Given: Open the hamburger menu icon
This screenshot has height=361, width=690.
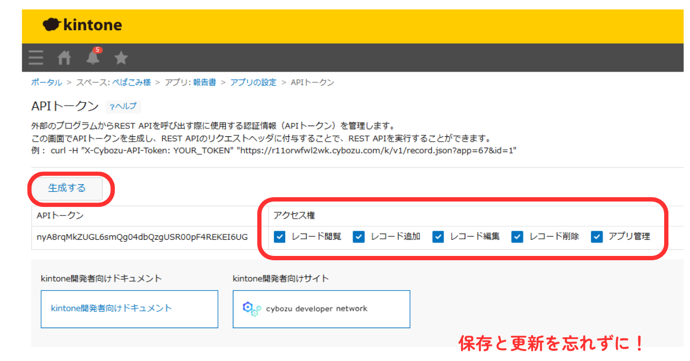Looking at the screenshot, I should click(36, 58).
